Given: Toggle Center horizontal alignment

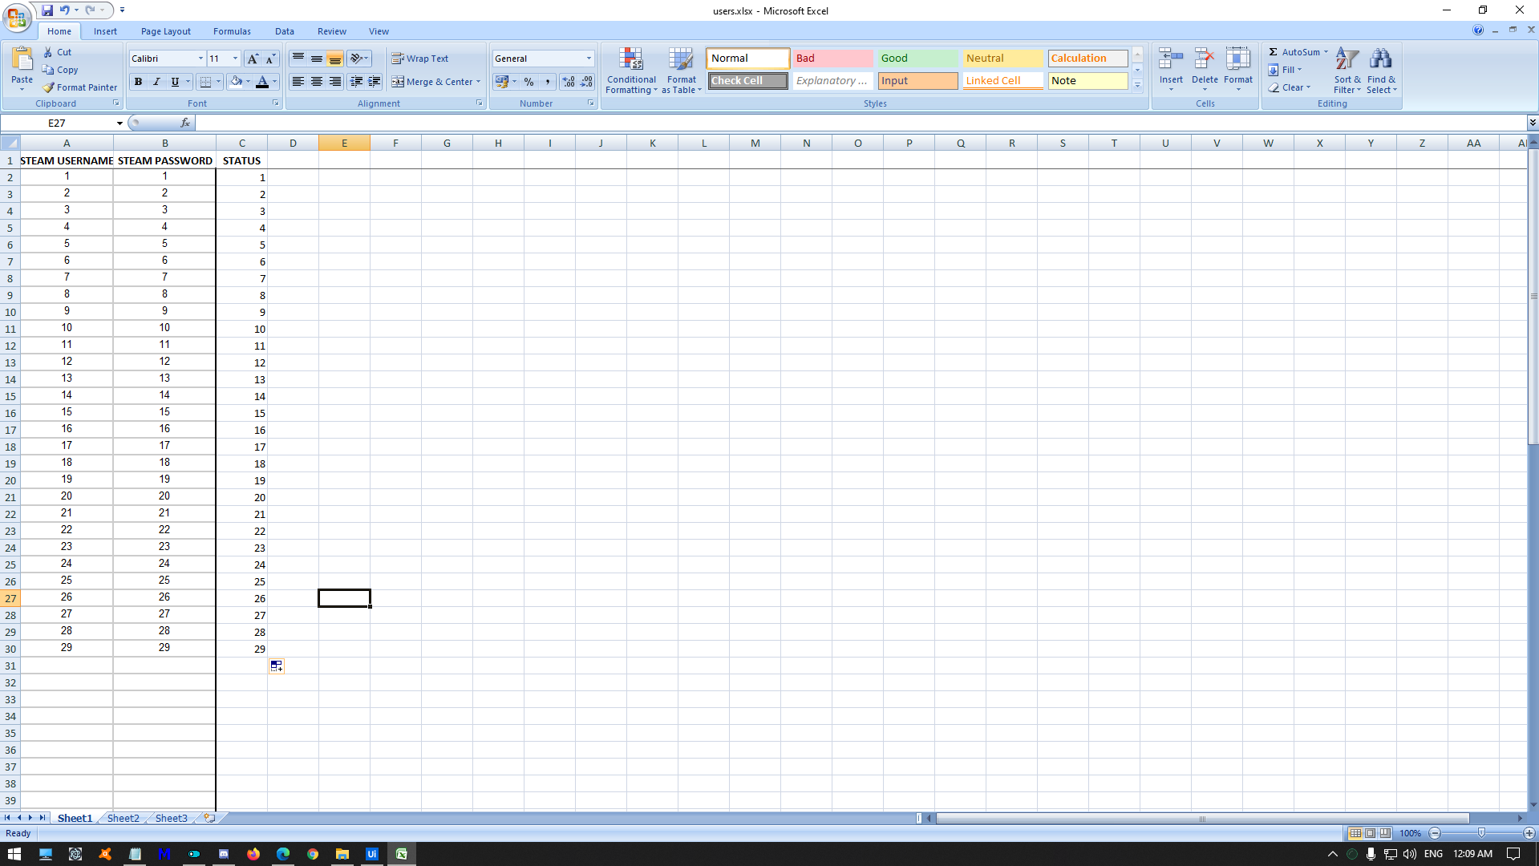Looking at the screenshot, I should (x=317, y=82).
